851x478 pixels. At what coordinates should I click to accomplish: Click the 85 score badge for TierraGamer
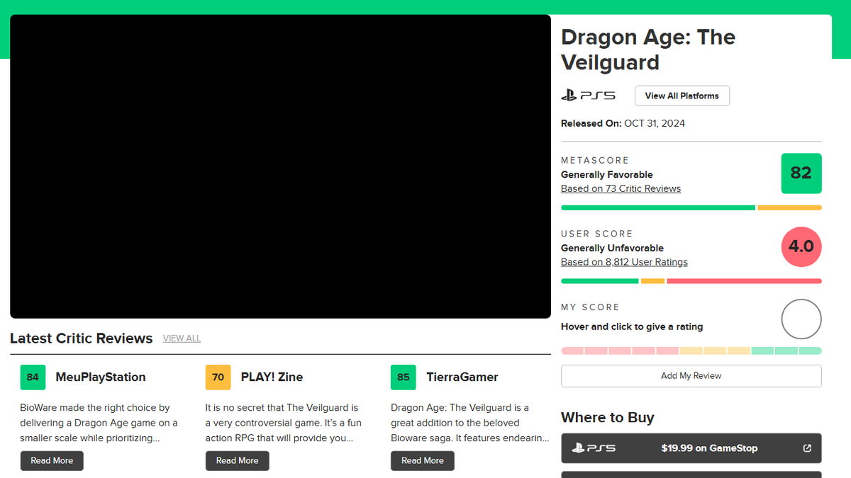(x=404, y=377)
